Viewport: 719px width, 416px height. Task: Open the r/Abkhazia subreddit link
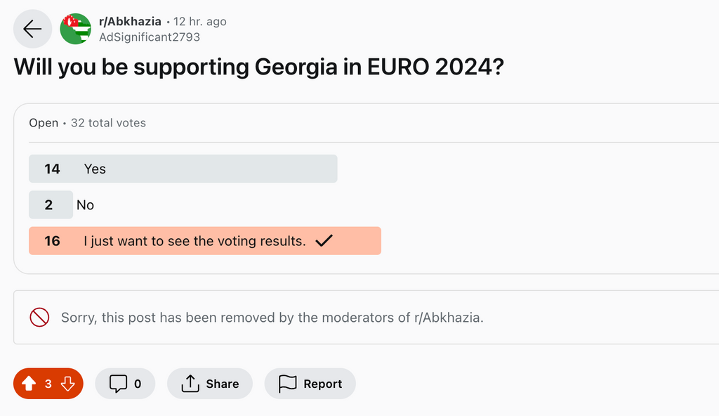pos(130,22)
